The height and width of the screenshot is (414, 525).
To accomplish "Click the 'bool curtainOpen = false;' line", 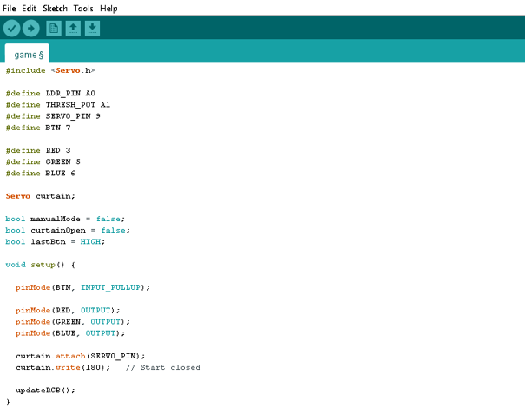I will 68,230.
